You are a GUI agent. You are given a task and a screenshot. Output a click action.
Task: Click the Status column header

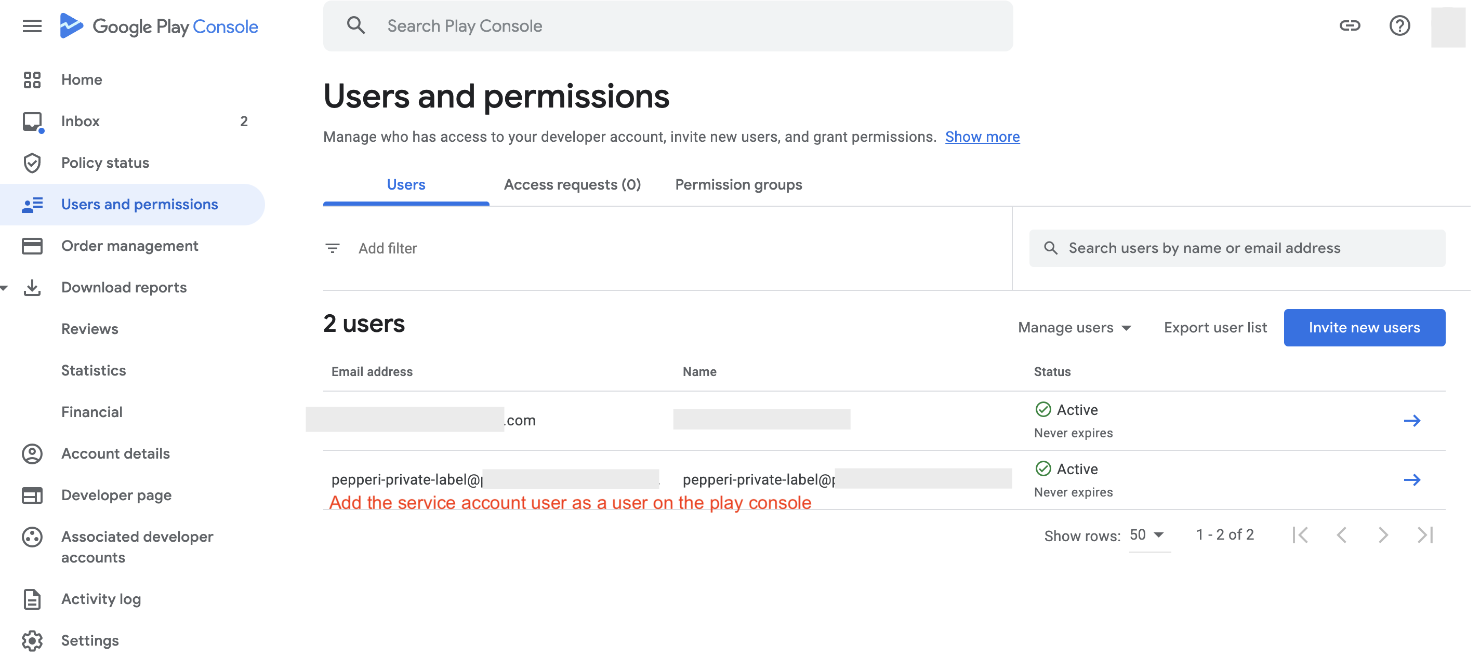pyautogui.click(x=1052, y=371)
